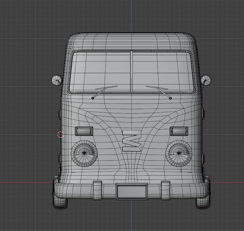Select the left round headlight
The height and width of the screenshot is (231, 244).
coord(84,153)
